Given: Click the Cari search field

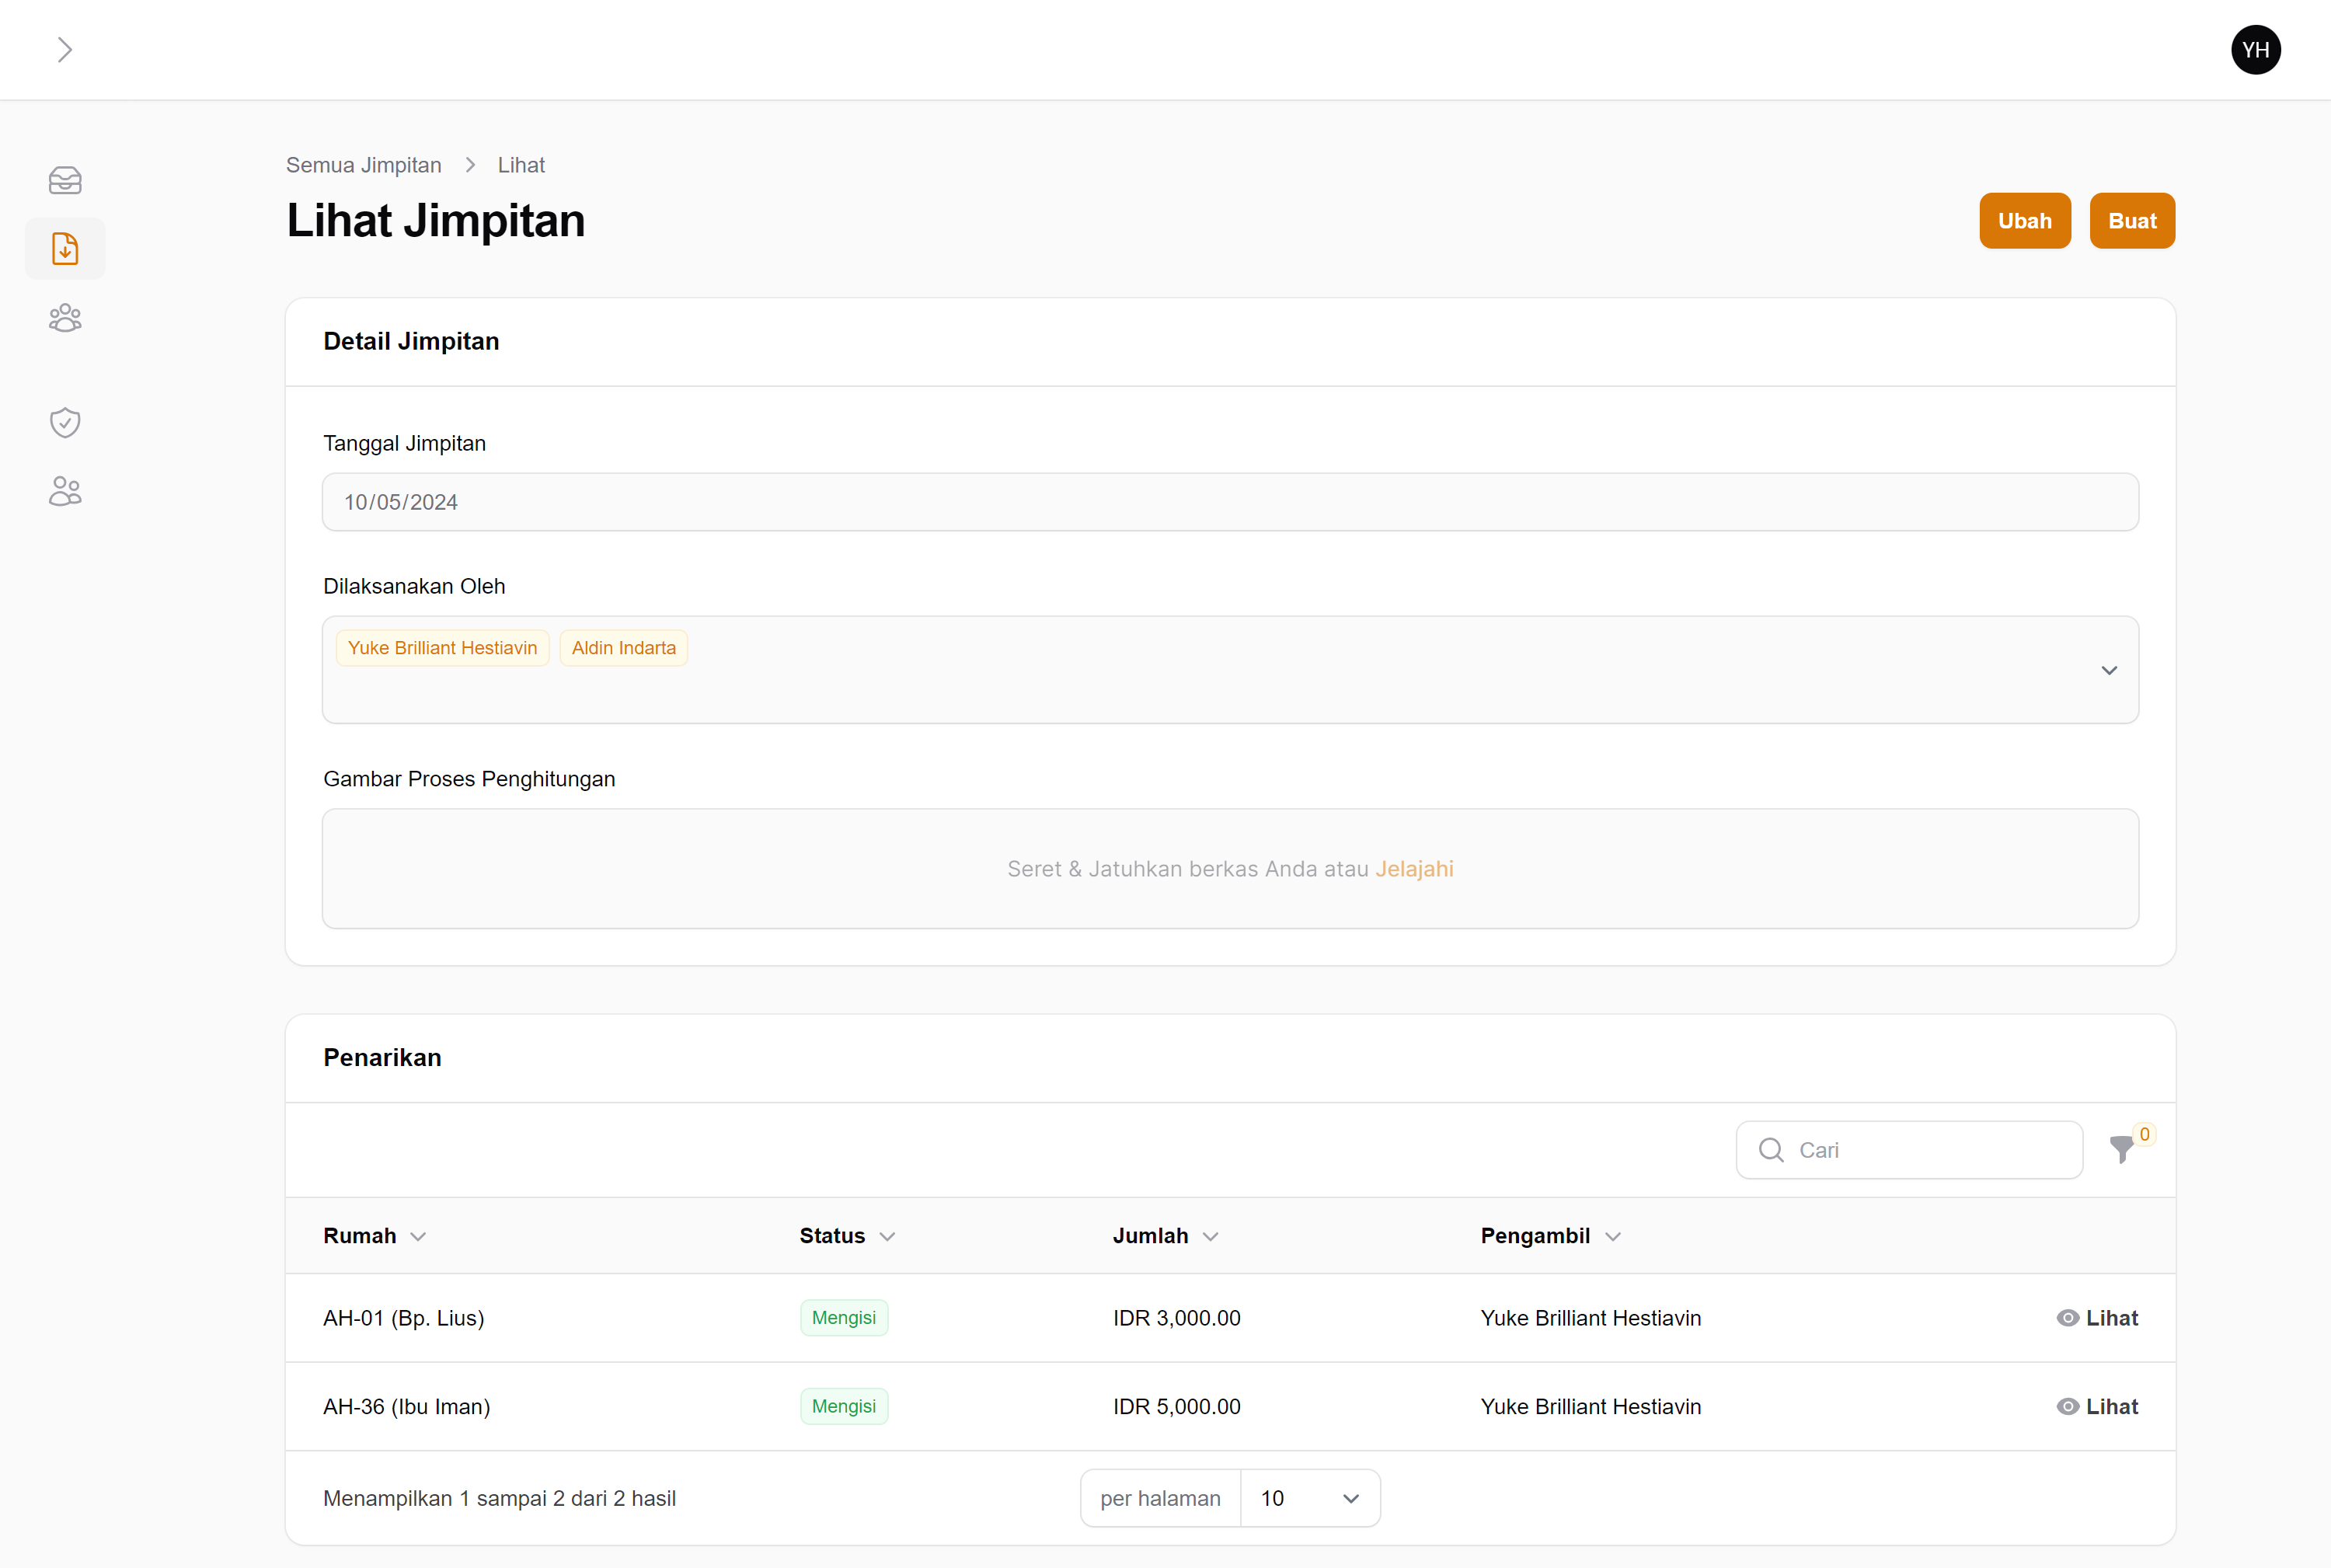Looking at the screenshot, I should (1909, 1150).
